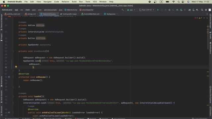Open the VCS menu
The width and height of the screenshot is (212, 119).
(95, 2)
